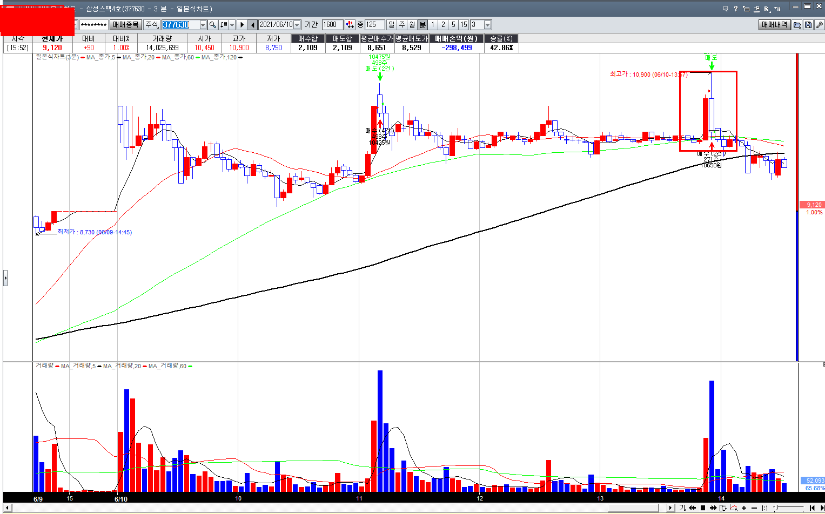Click the 최저가 : 8,730 label on chart
The width and height of the screenshot is (825, 514).
coord(95,232)
